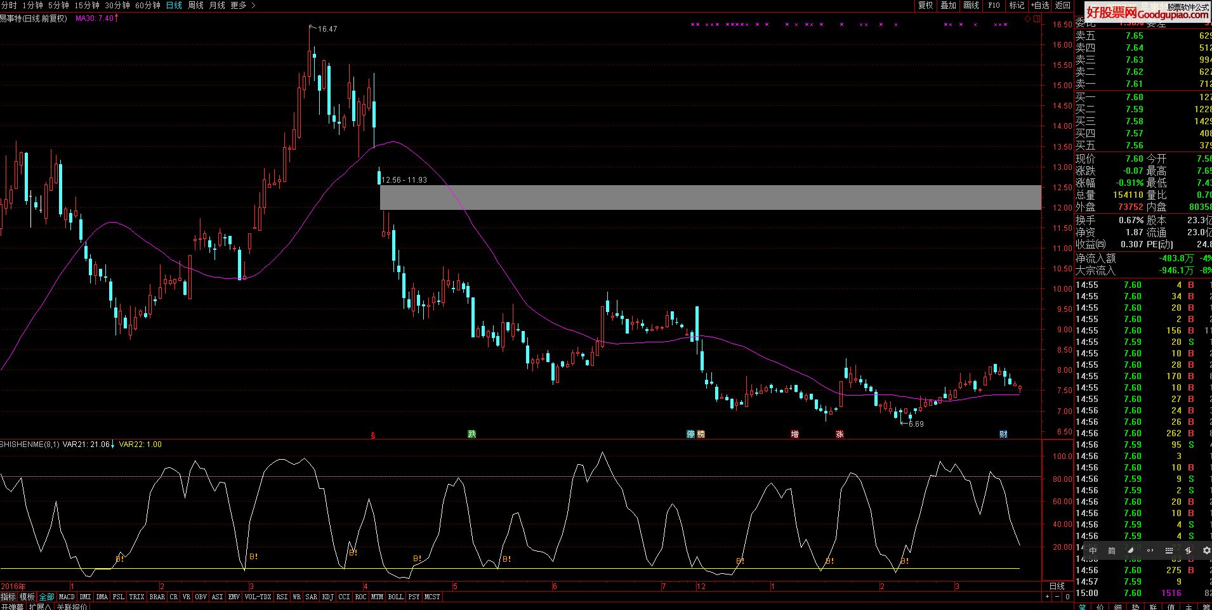Toggle IME punctuation mode icon
1212x610 pixels.
tap(1149, 550)
